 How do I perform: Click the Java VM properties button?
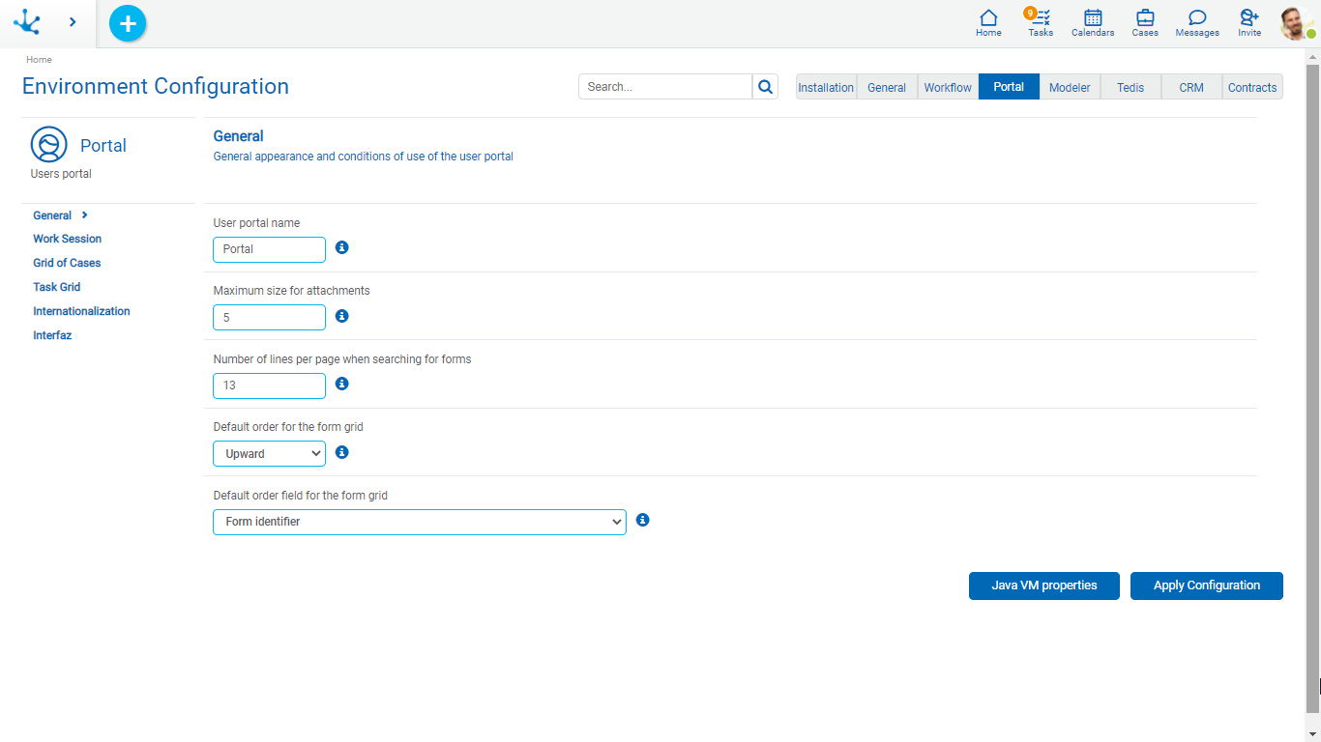(x=1043, y=585)
